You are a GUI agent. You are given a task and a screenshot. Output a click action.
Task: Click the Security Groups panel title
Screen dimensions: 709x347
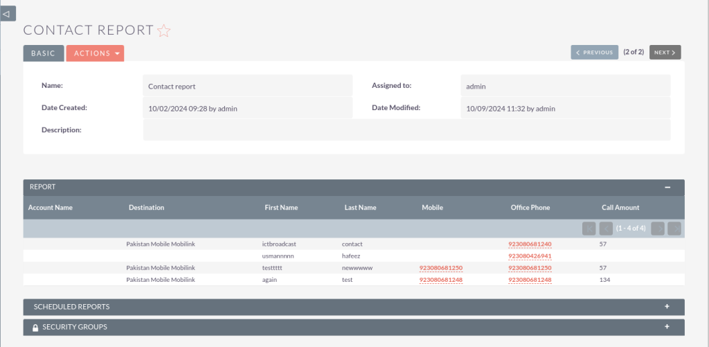tap(75, 327)
